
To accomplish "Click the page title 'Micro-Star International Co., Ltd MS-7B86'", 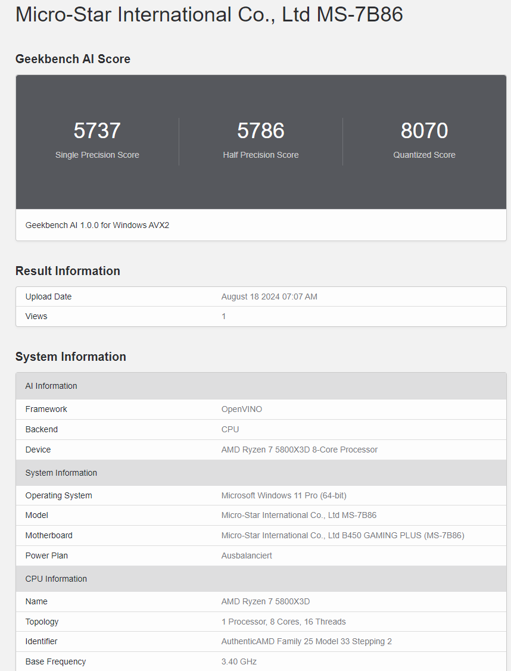I will click(209, 14).
